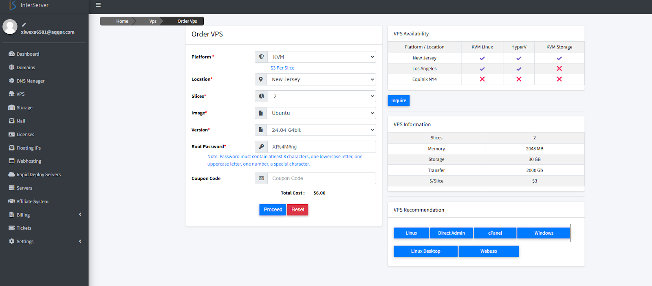
Task: Click the 2048 MB memory value
Action: coord(534,149)
